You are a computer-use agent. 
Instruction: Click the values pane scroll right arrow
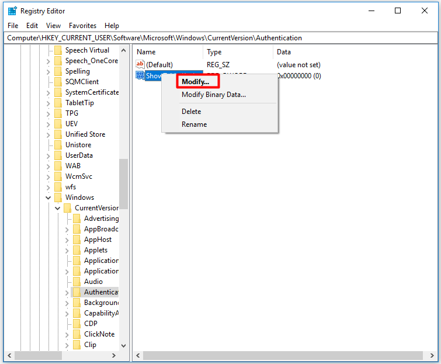click(432, 355)
